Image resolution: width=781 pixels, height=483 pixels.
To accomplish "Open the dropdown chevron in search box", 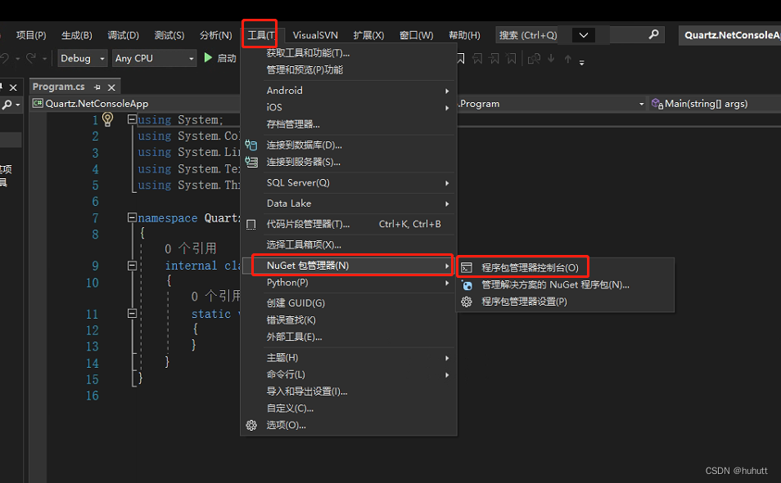I will coord(583,35).
